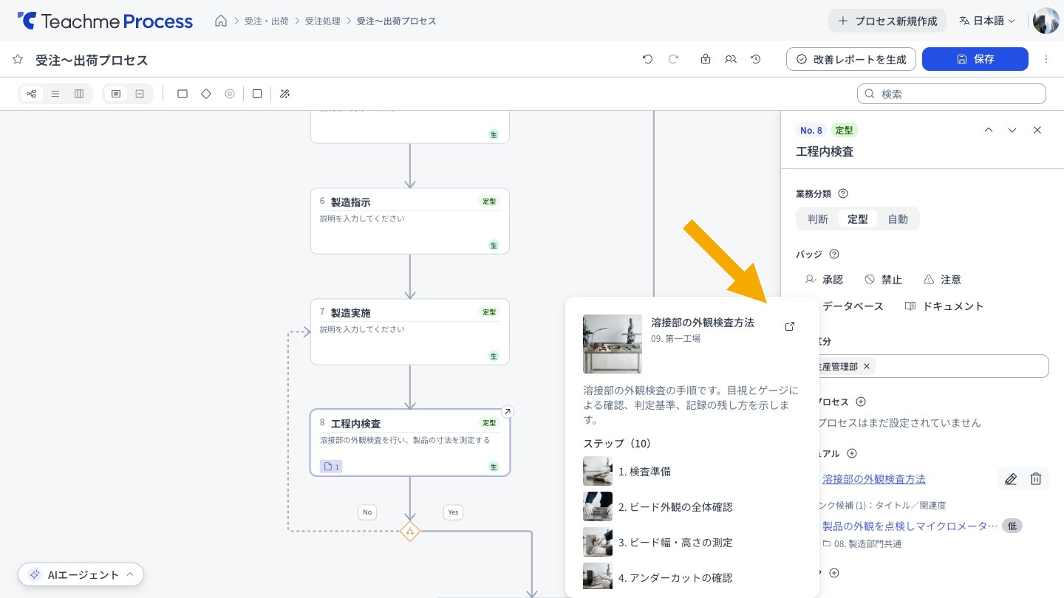The height and width of the screenshot is (598, 1064).
Task: Add a diamond decision shape
Action: click(x=206, y=94)
